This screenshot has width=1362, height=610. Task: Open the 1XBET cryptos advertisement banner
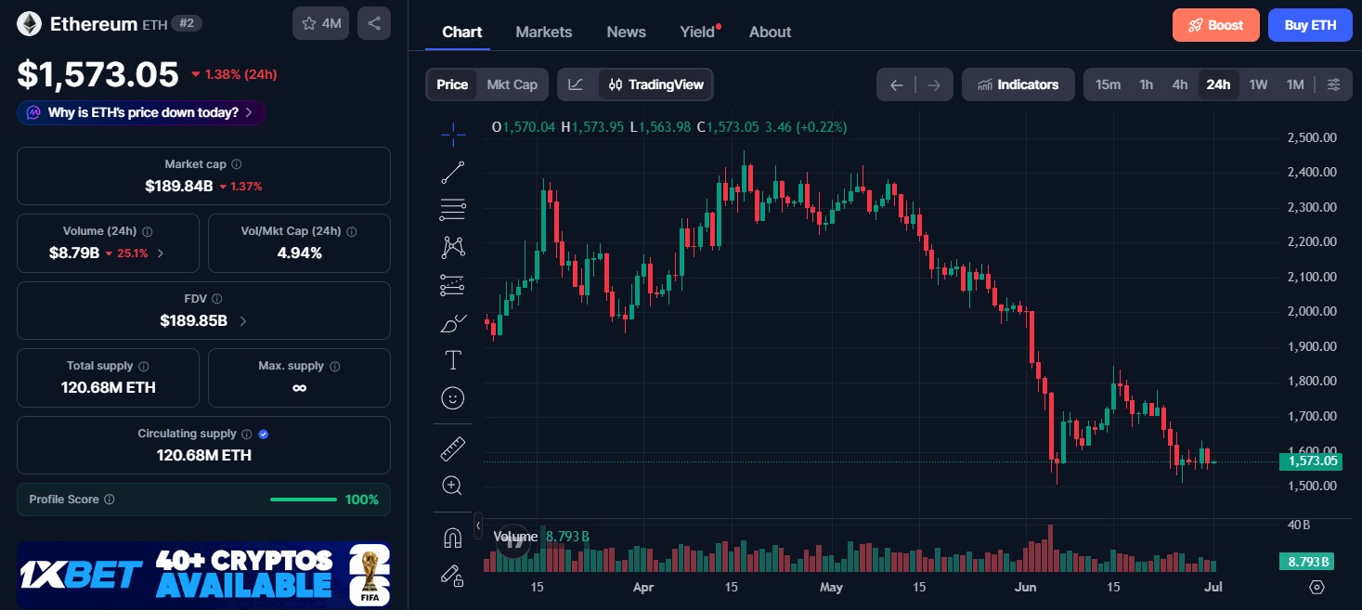coord(203,575)
